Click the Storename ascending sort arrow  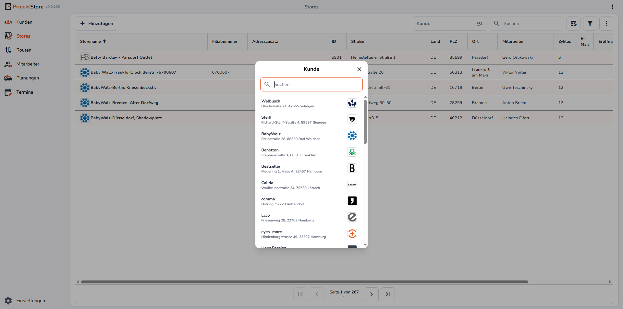pos(104,42)
